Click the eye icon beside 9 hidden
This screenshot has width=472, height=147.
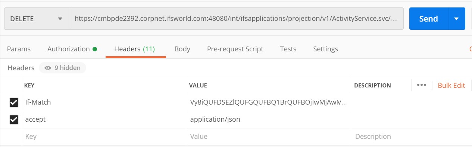(47, 68)
